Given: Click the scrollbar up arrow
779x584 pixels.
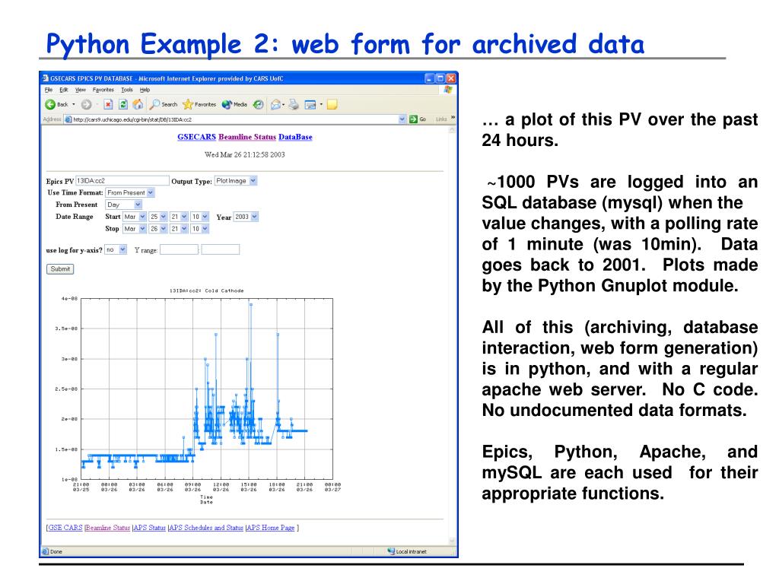Looking at the screenshot, I should (452, 130).
